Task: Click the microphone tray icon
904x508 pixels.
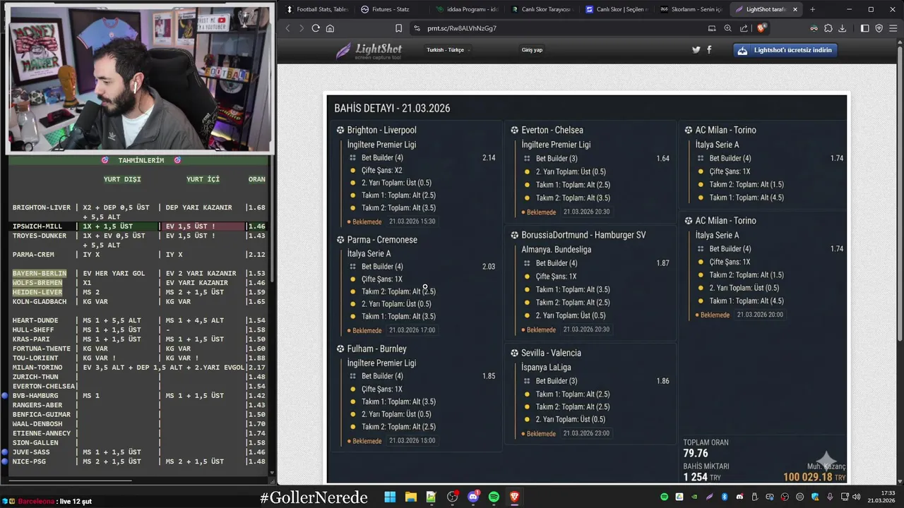Action: (829, 497)
